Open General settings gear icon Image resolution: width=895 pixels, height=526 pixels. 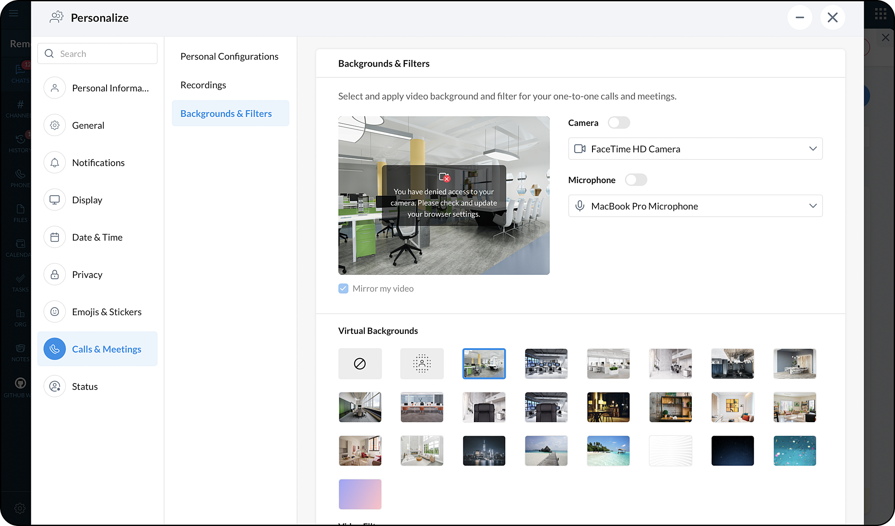(x=55, y=125)
